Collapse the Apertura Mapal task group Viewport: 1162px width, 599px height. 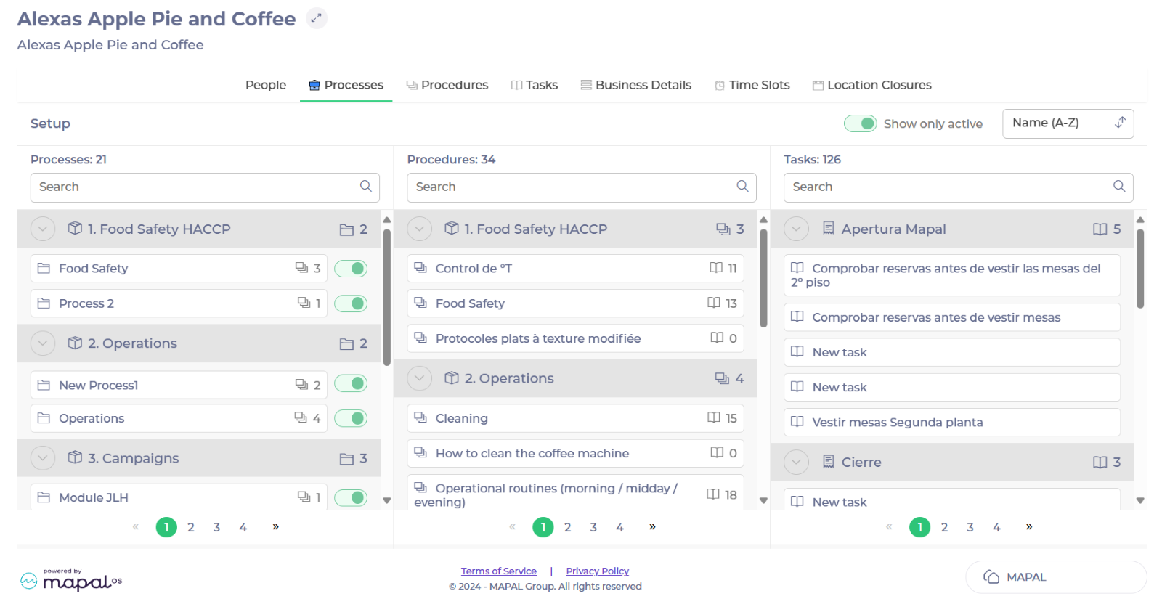coord(796,229)
